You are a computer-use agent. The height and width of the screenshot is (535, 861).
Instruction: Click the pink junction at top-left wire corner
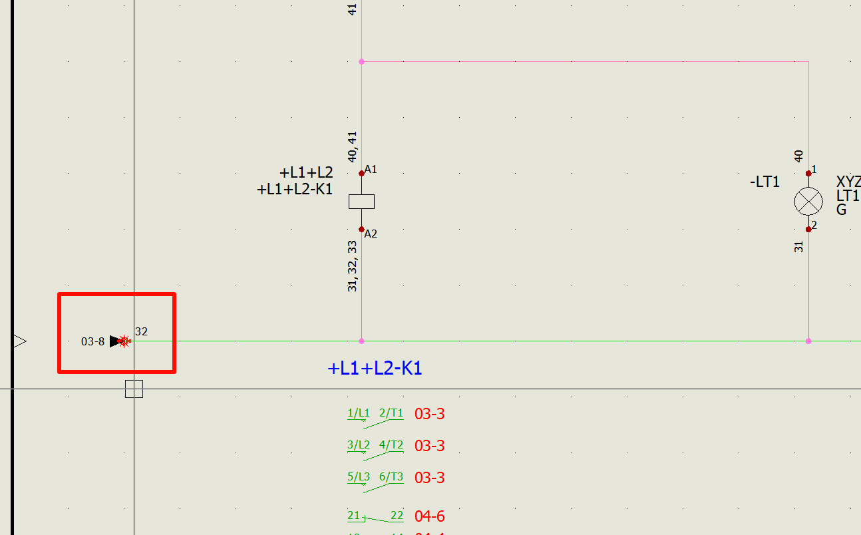tap(361, 61)
